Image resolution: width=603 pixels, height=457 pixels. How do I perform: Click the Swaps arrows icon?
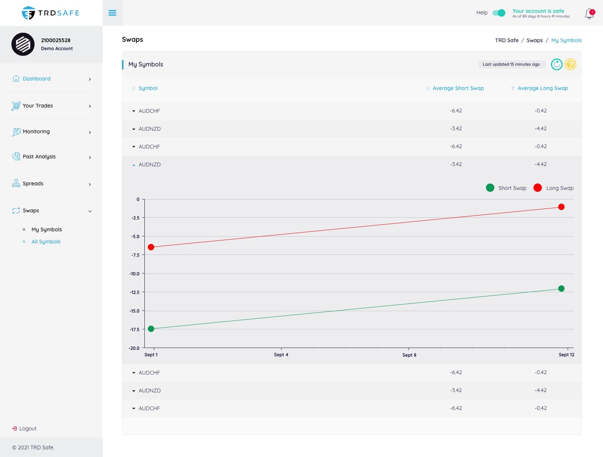tap(16, 210)
